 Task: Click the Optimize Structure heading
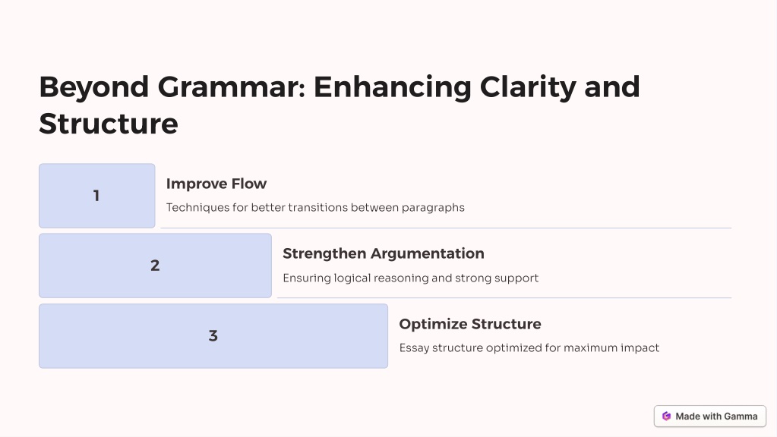click(x=470, y=324)
